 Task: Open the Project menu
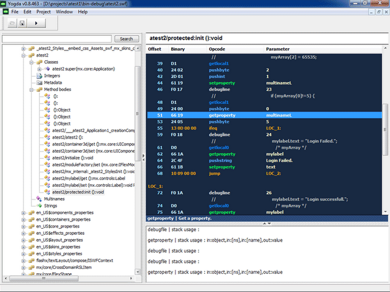[x=43, y=12]
